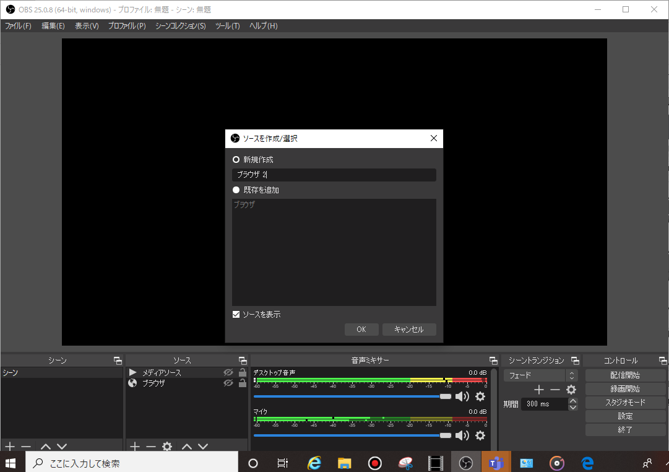
Task: Mute the マイク speaker icon
Action: [x=462, y=435]
